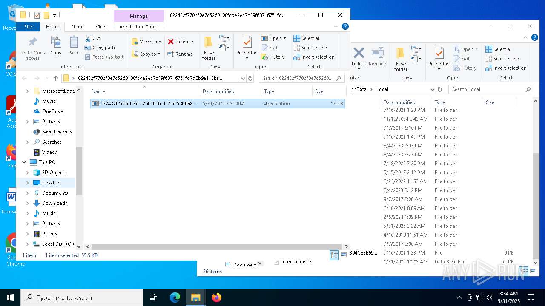The width and height of the screenshot is (545, 306).
Task: Open the Copy to dropdown
Action: click(x=146, y=54)
